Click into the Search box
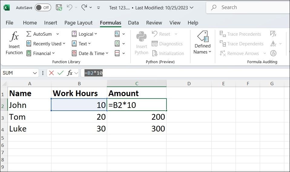This screenshot has width=290, height=172. click(248, 7)
